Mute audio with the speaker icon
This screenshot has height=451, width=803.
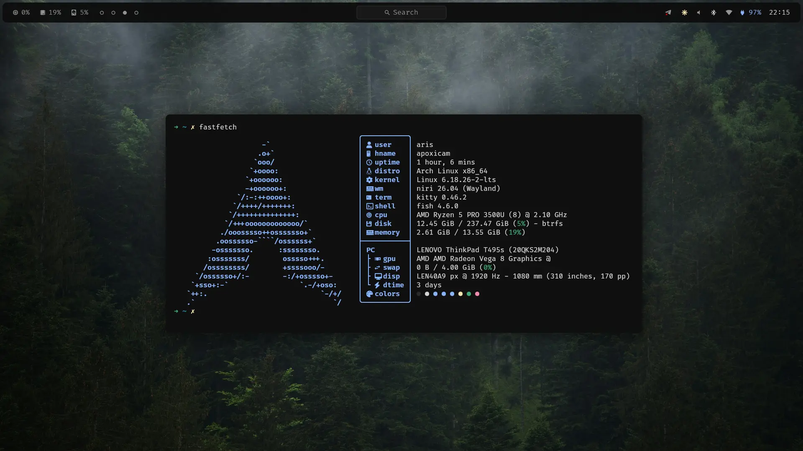(699, 13)
